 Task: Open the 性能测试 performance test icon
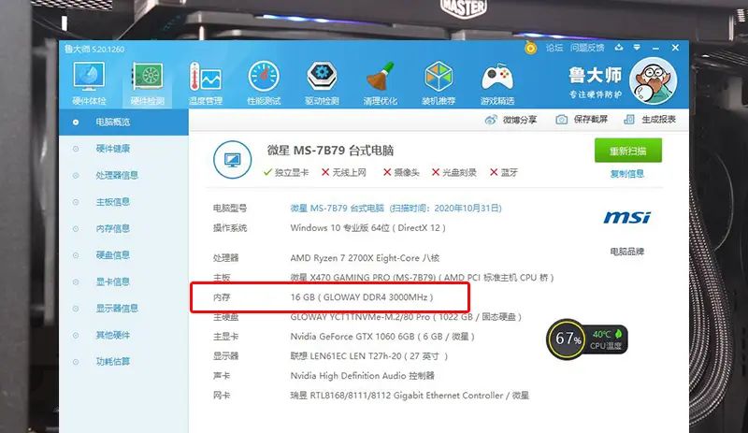pos(264,83)
